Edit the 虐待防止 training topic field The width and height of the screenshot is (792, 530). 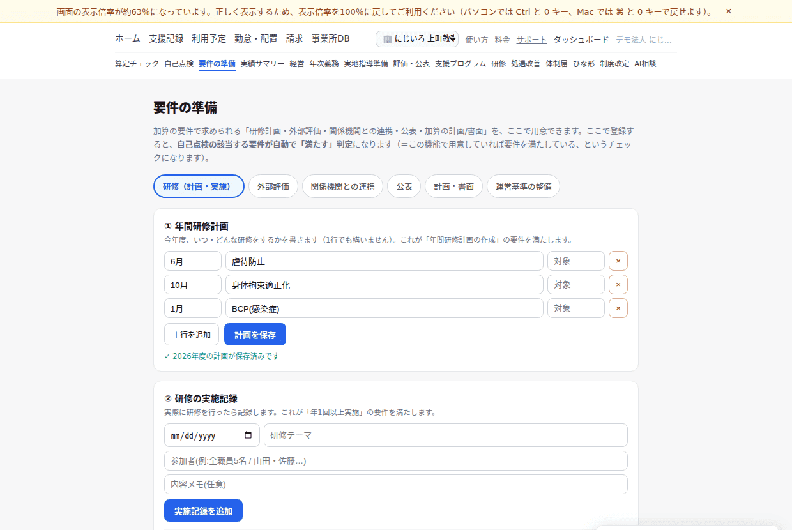tap(385, 261)
